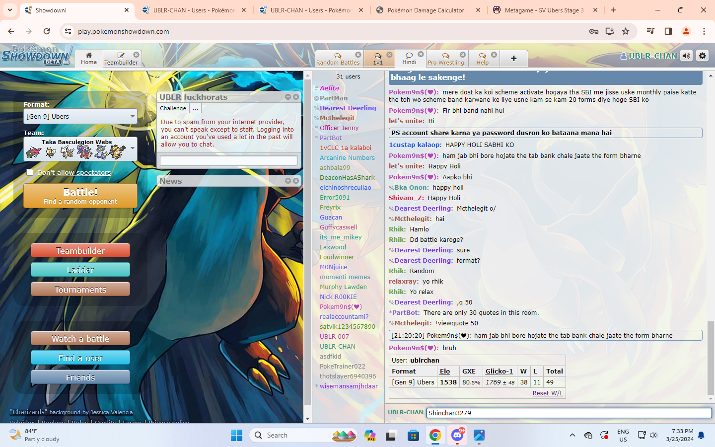Add a new room with plus button
The width and height of the screenshot is (715, 447).
[514, 59]
